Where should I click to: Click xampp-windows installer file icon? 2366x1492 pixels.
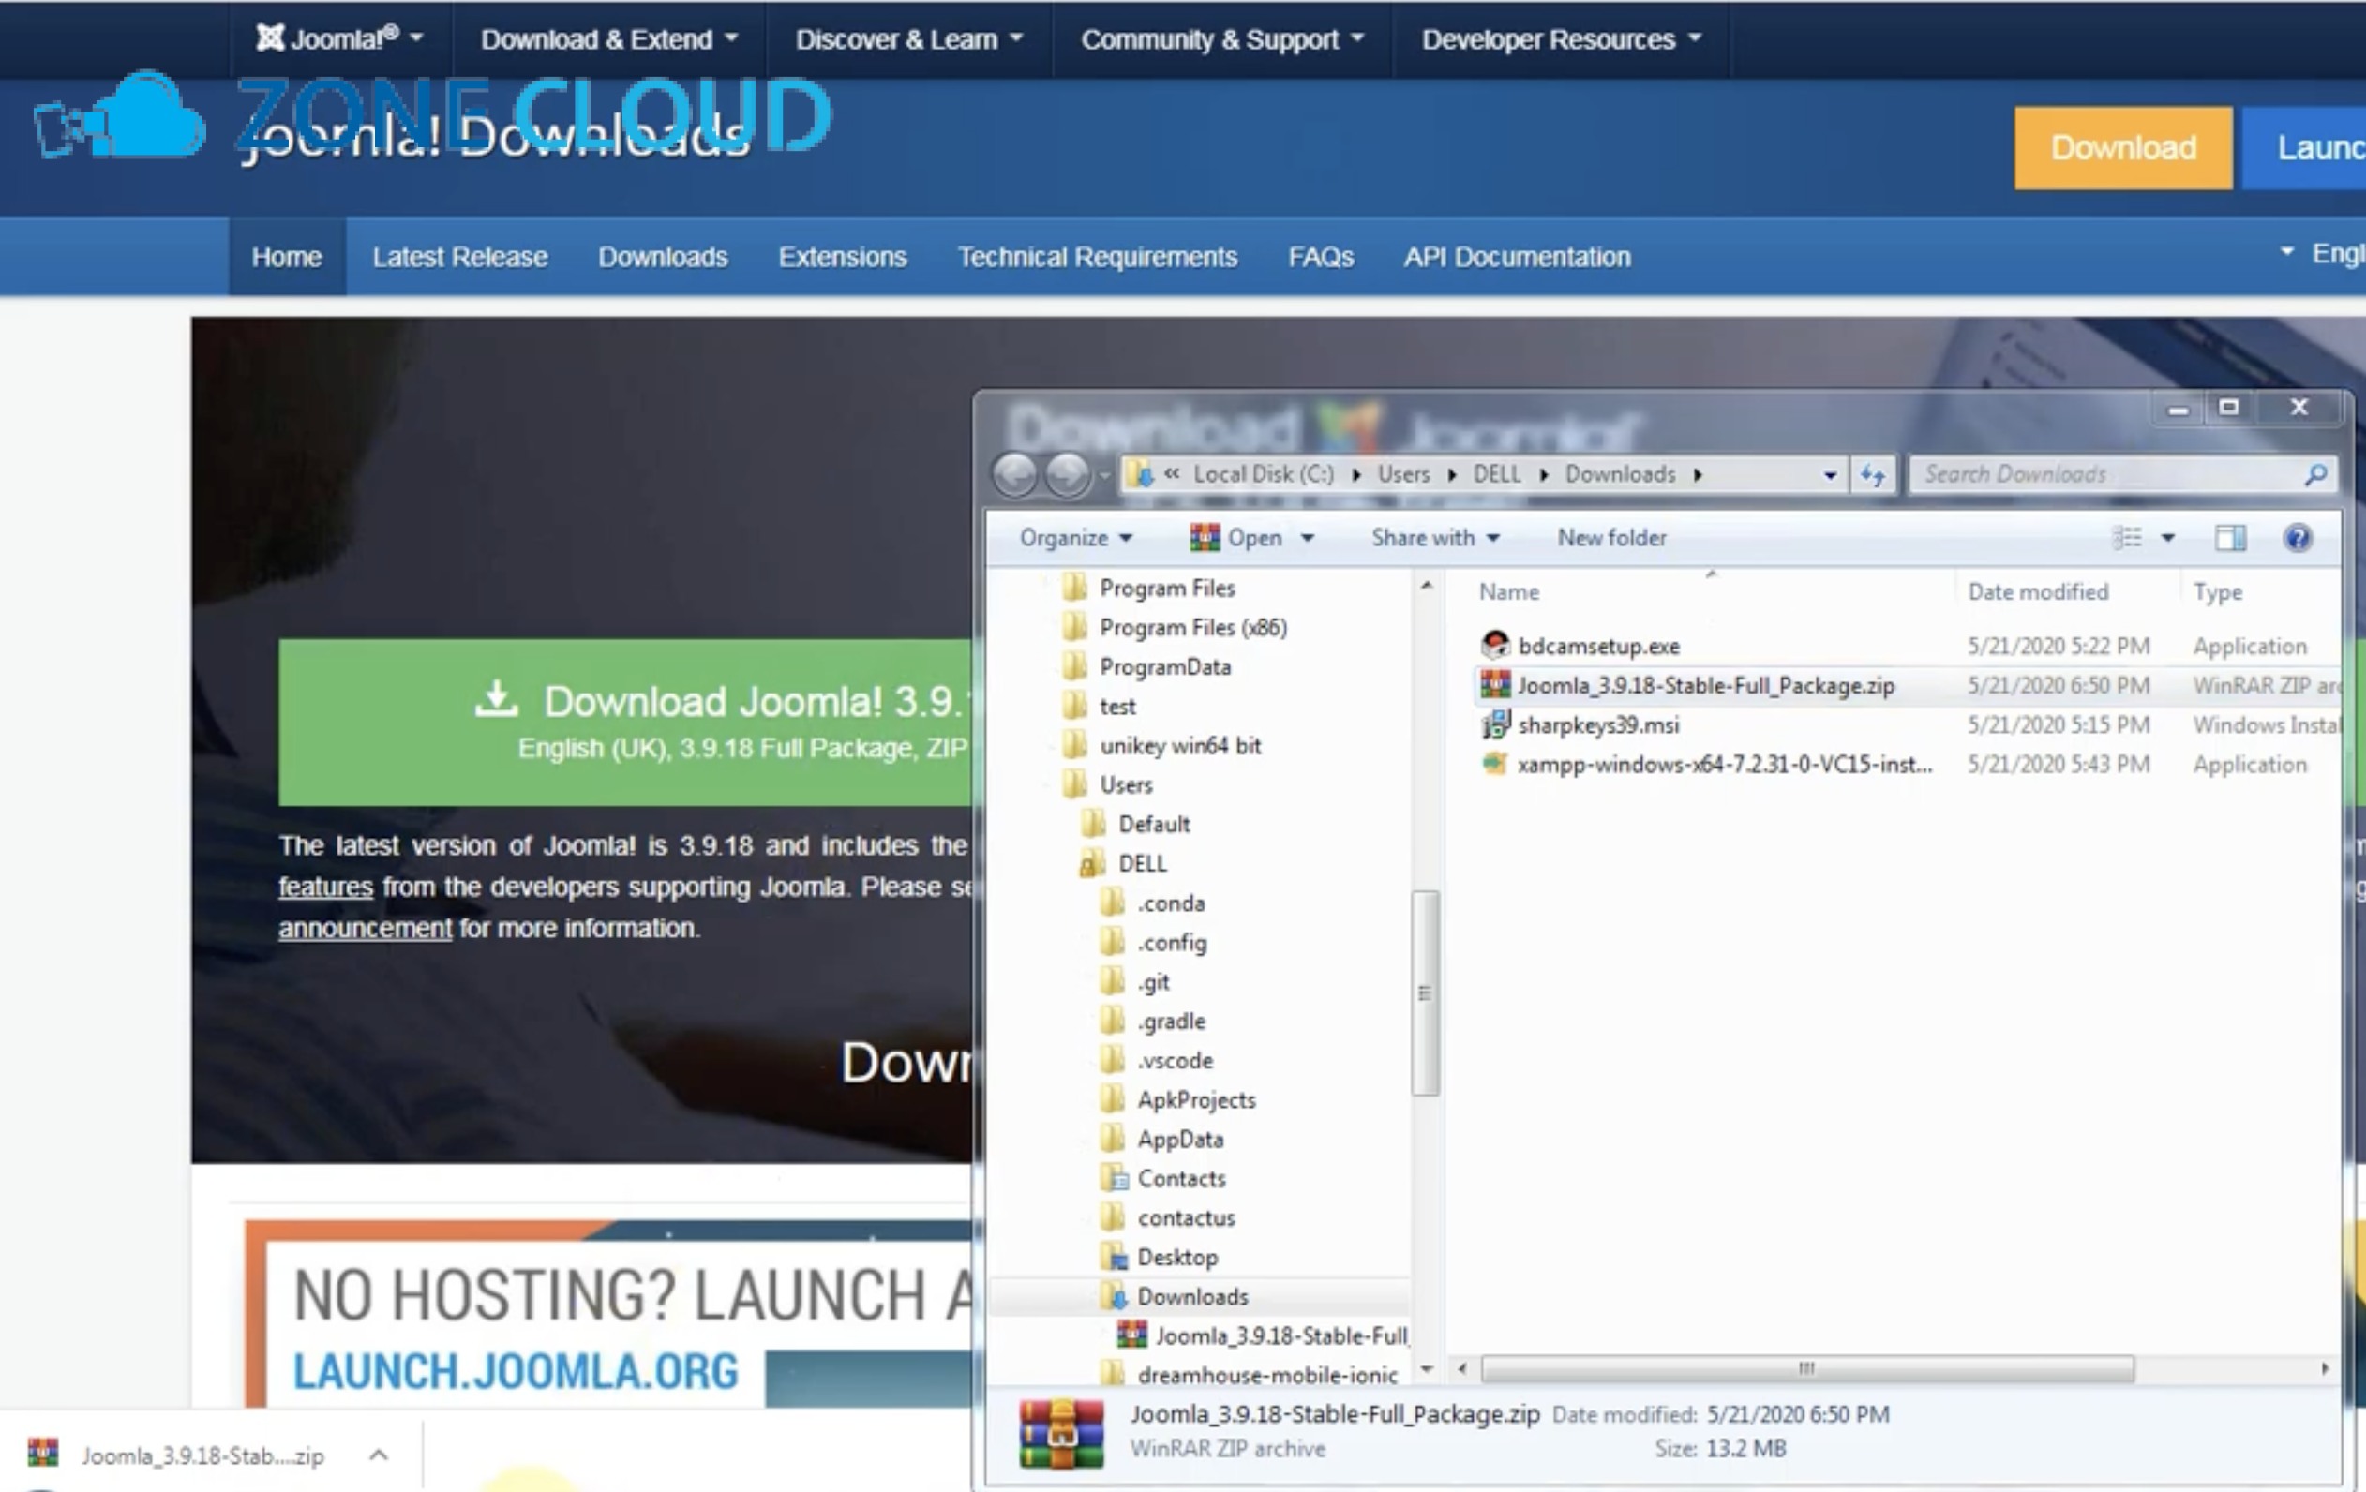pyautogui.click(x=1494, y=763)
